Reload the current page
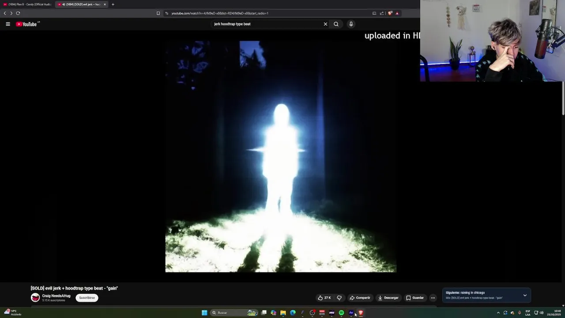Image resolution: width=565 pixels, height=318 pixels. pos(18,13)
